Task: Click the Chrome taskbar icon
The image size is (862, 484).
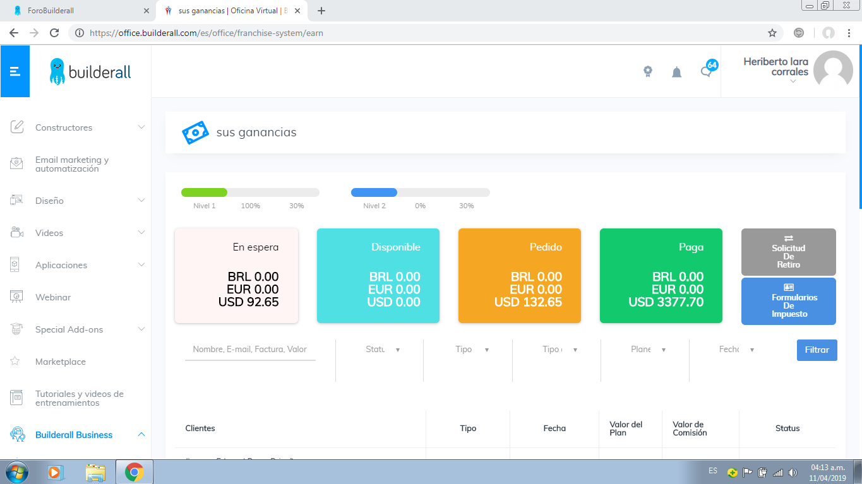Action: click(134, 472)
